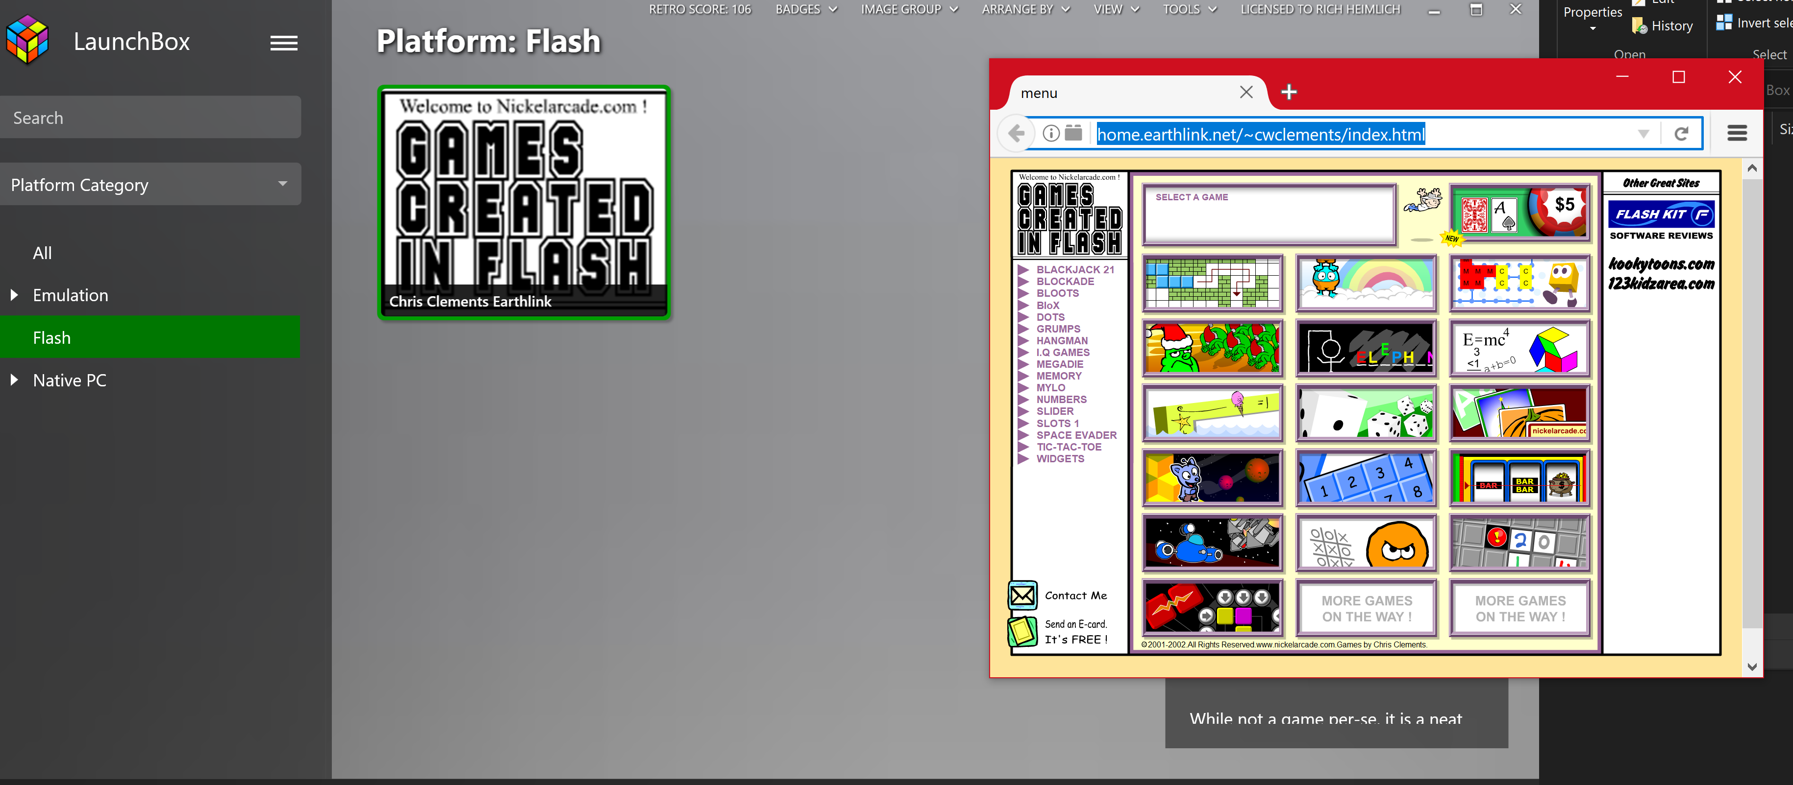
Task: Open the Space Evader spaceship thumbnail
Action: click(1212, 542)
